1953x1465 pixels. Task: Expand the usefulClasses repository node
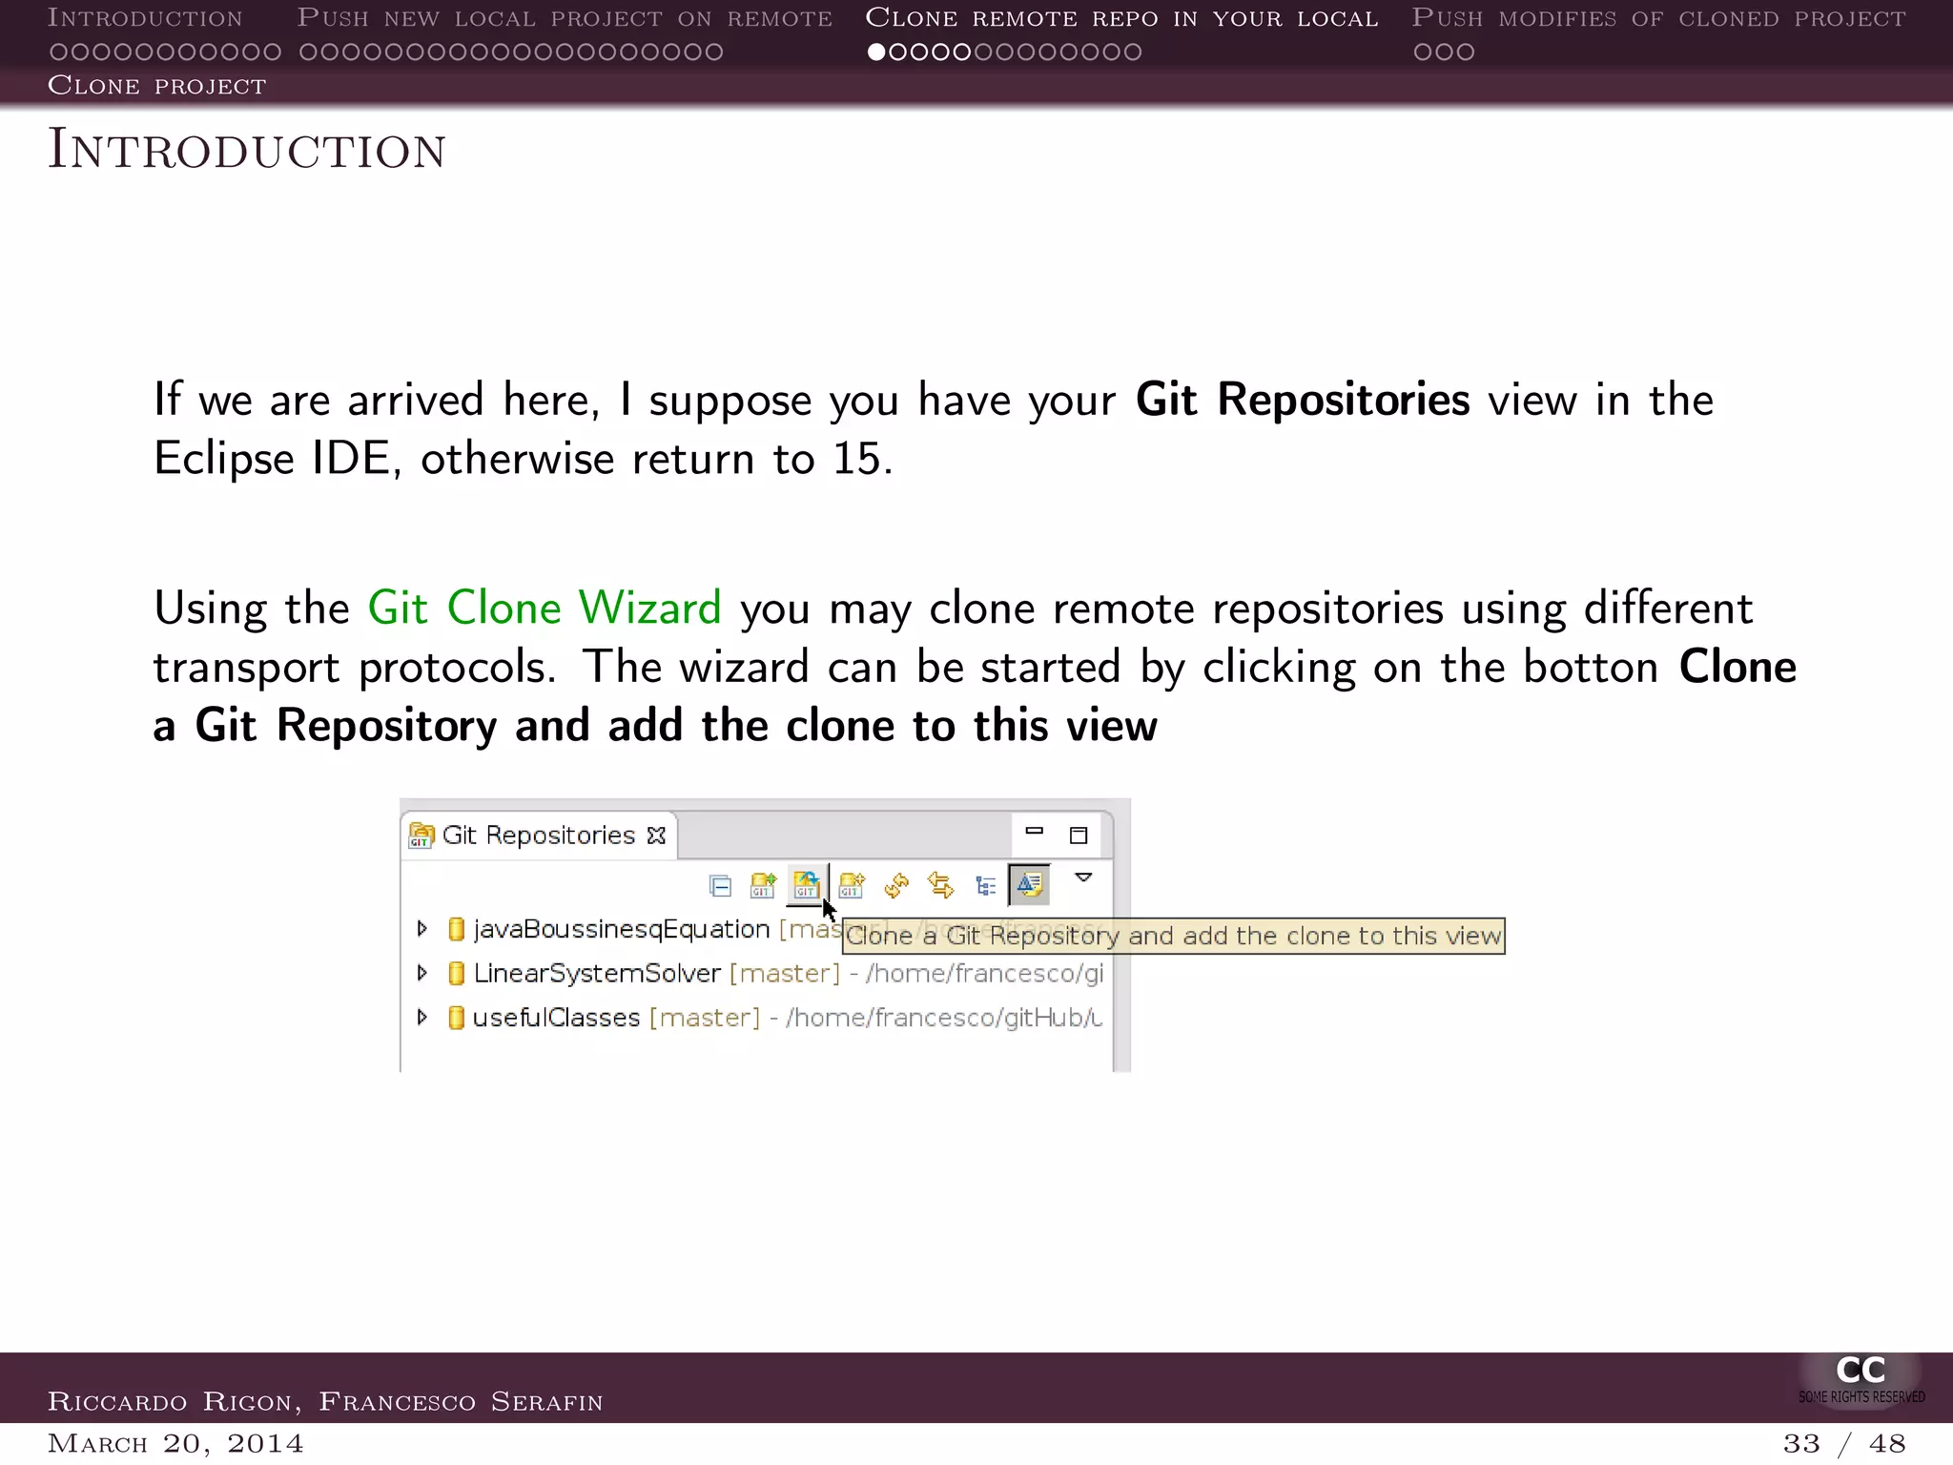(422, 1017)
